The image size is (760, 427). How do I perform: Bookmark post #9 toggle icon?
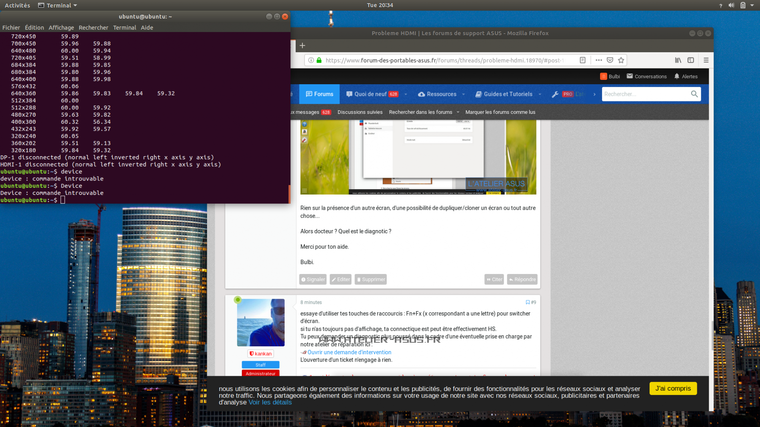pos(528,302)
